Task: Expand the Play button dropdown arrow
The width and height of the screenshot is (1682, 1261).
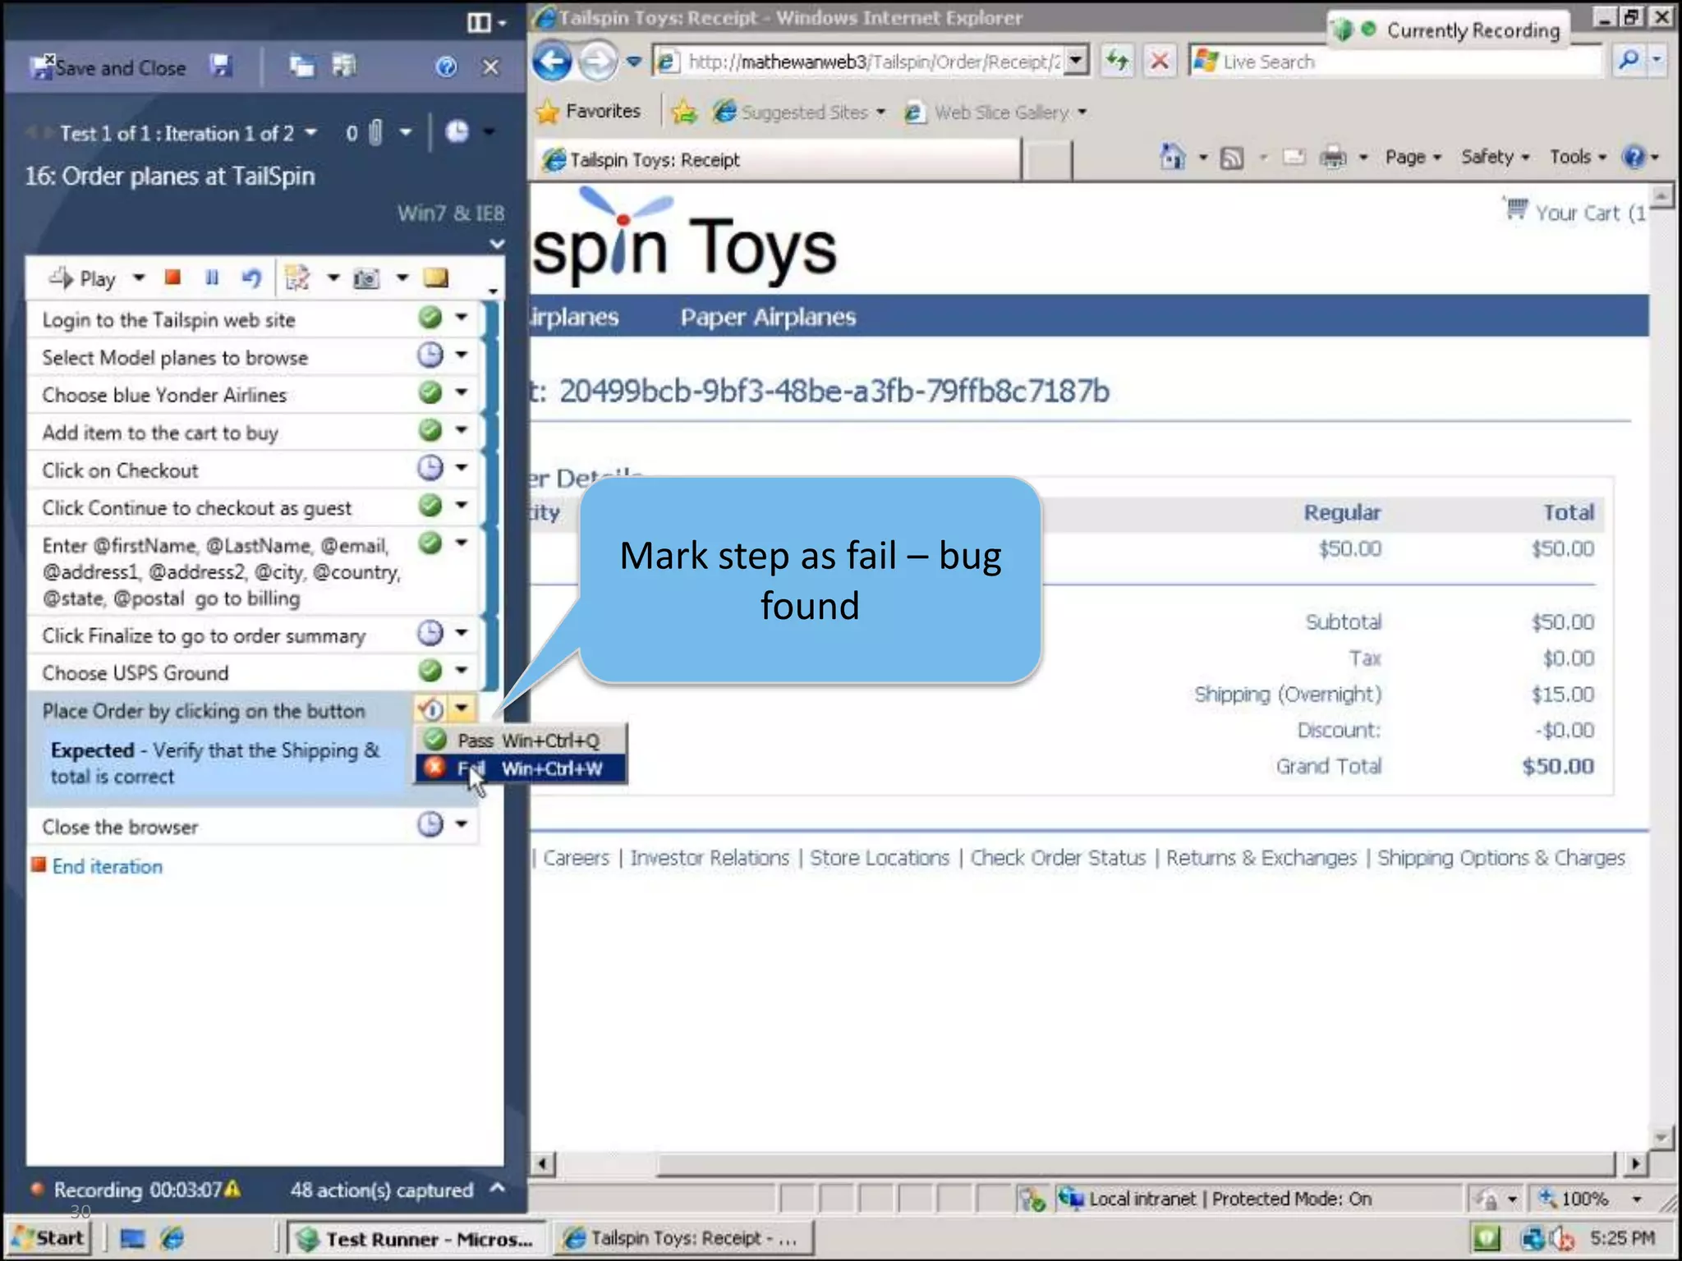Action: [139, 278]
